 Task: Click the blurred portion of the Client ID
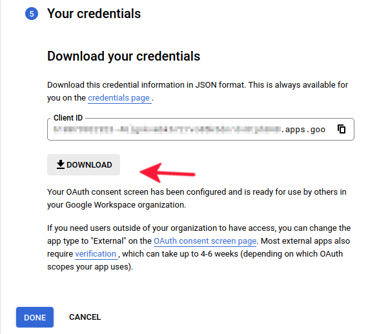coord(167,130)
